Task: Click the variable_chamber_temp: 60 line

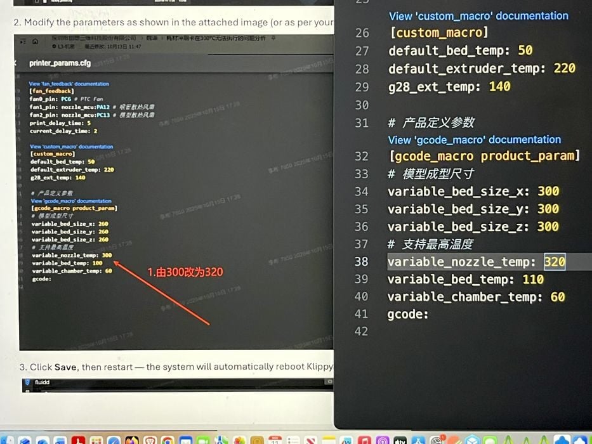Action: coord(475,297)
